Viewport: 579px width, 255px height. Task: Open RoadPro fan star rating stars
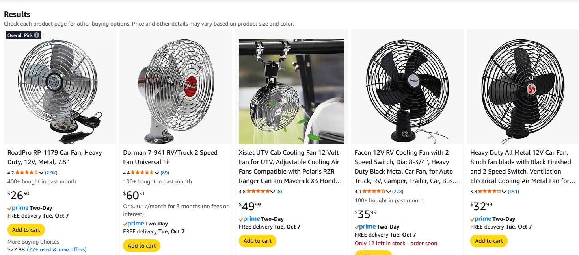(27, 172)
